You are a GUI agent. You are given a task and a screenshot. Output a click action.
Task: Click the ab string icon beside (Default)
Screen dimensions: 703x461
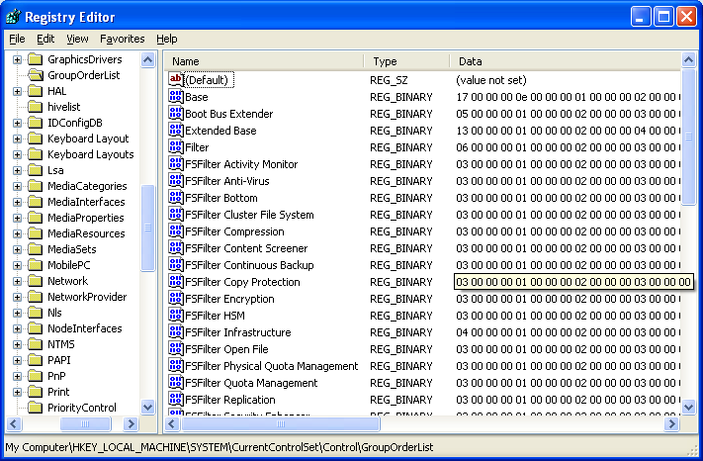tap(175, 79)
